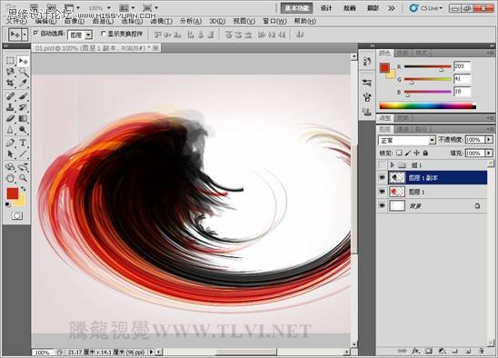Toggle Quick Mask mode icon
Screen dimensions: 498x358
point(17,216)
